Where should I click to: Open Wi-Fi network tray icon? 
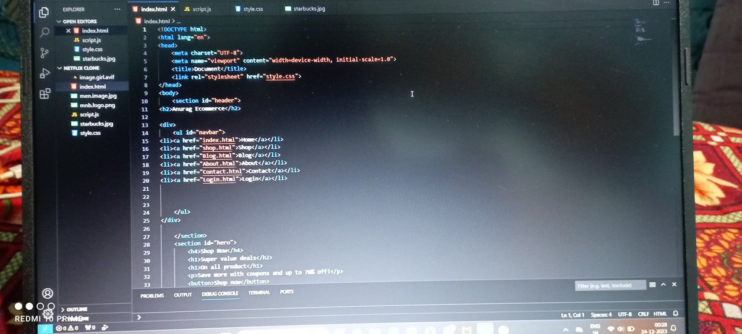tap(611, 328)
